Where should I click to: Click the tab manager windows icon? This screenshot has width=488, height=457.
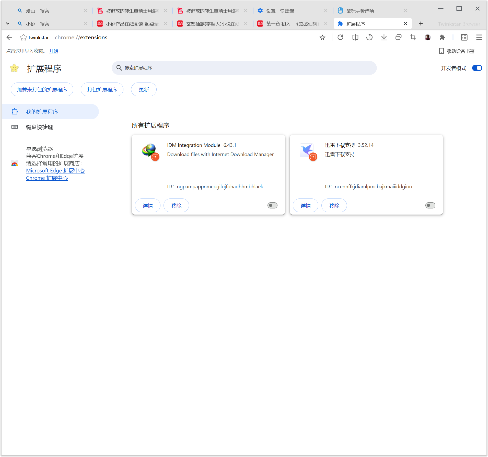click(398, 38)
